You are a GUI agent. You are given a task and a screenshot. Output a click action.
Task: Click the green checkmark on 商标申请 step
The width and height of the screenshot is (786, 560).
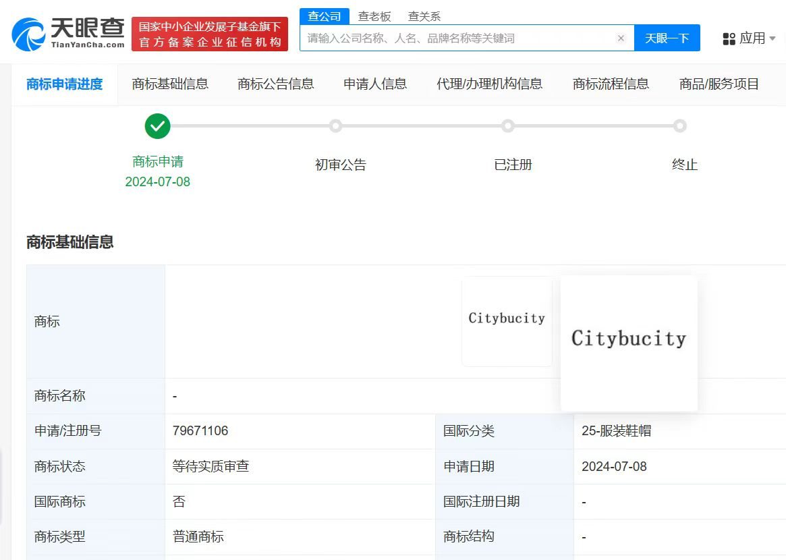point(157,126)
